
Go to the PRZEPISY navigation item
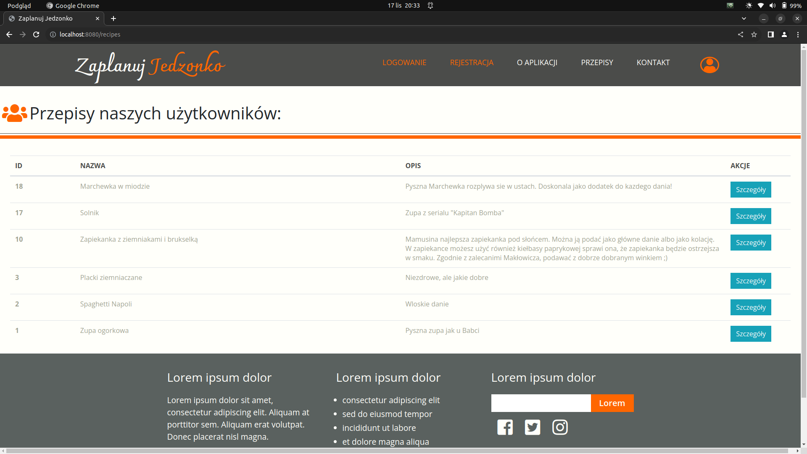[597, 63]
